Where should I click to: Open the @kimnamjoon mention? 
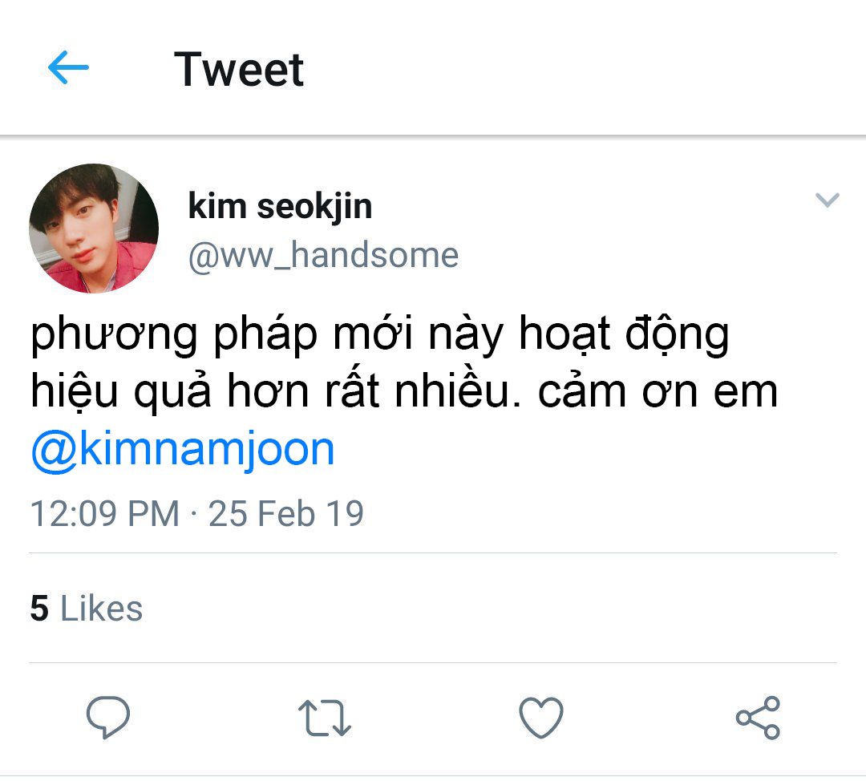[183, 449]
